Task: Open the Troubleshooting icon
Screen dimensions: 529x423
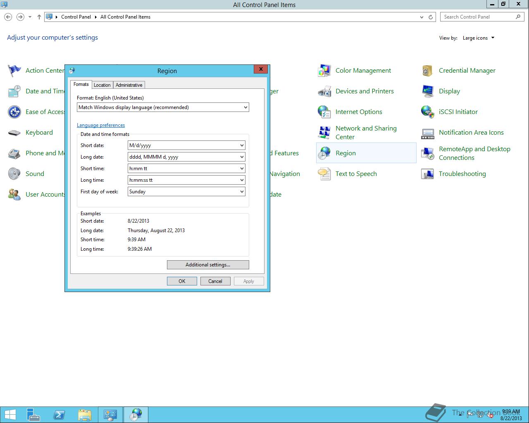Action: click(428, 174)
